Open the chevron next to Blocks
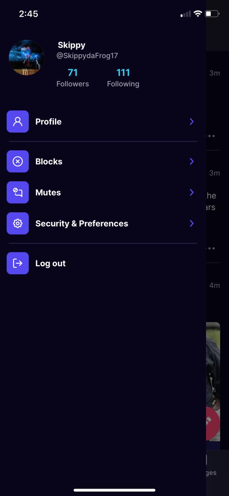The image size is (229, 496). (x=191, y=162)
